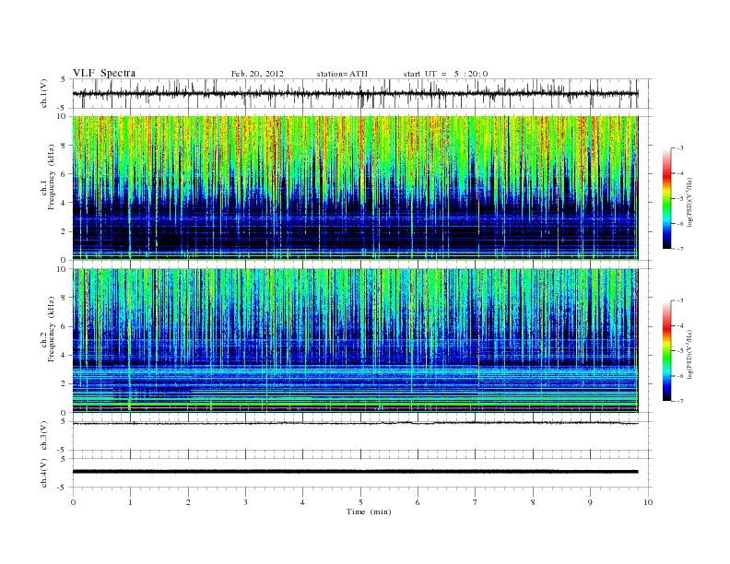Image resolution: width=730 pixels, height=564 pixels.
Task: Click the time axis tick label "0"
Action: [x=73, y=502]
